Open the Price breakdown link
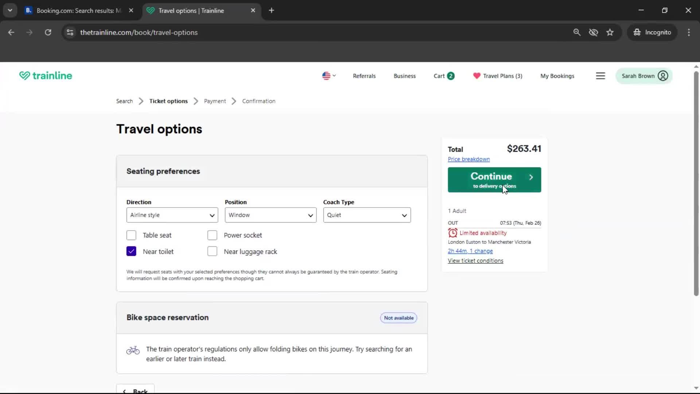 [469, 159]
